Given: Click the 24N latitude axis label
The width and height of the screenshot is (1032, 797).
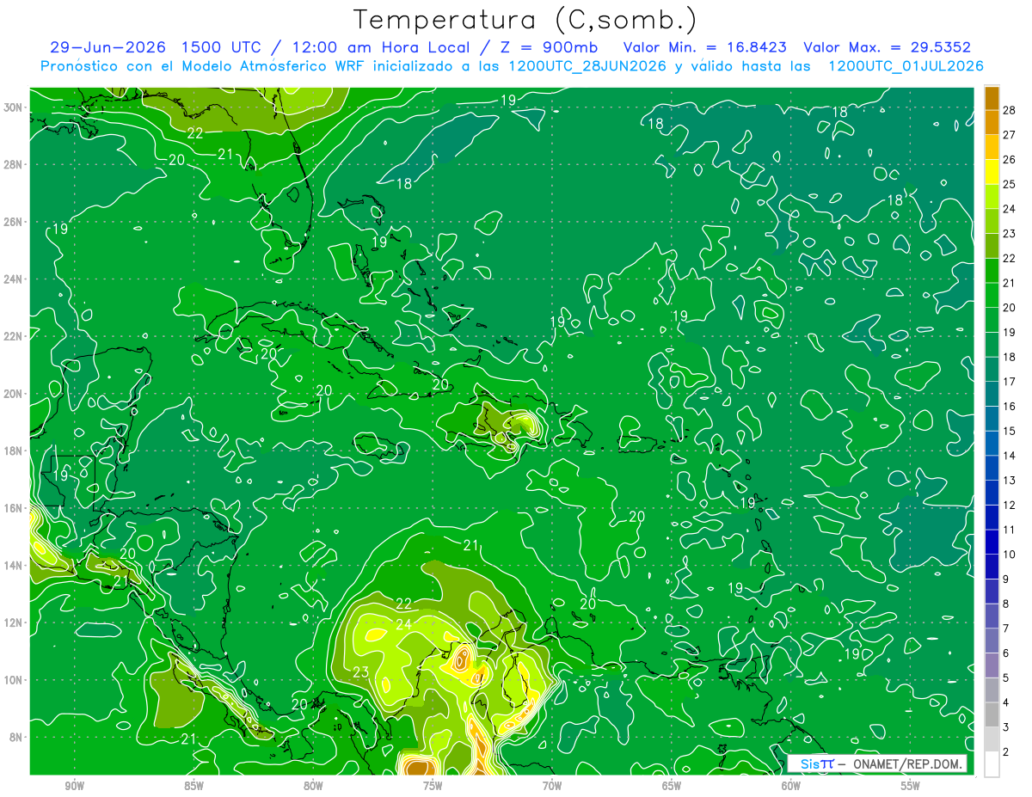Looking at the screenshot, I should point(15,279).
